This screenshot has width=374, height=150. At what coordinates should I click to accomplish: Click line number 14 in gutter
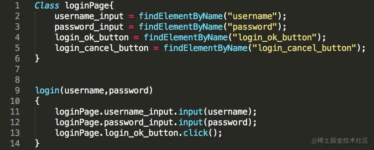point(15,144)
